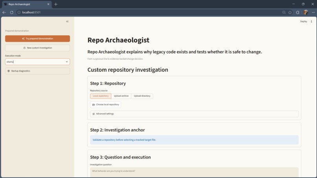Click the Deploy button
This screenshot has height=178, width=317.
(304, 22)
